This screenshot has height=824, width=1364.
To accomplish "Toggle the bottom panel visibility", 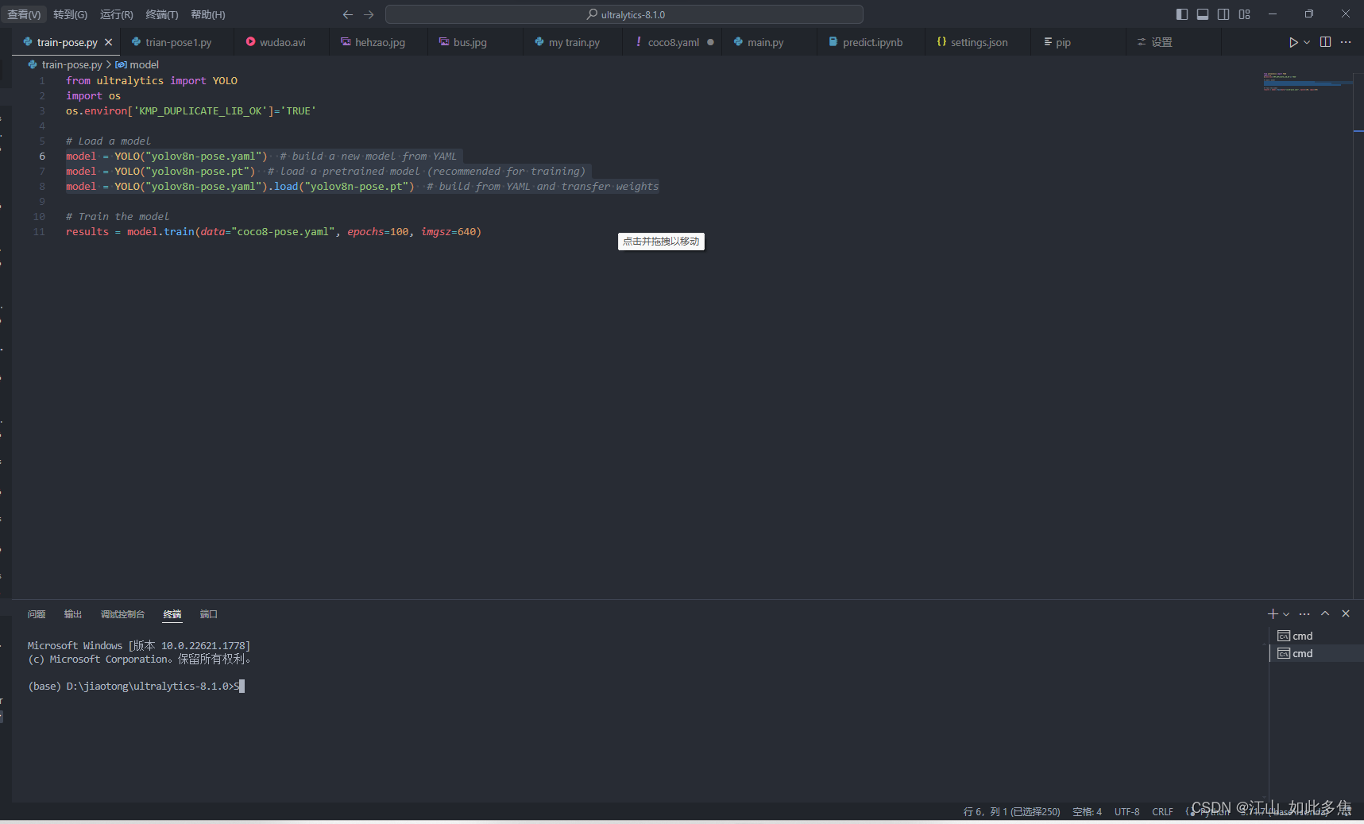I will 1202,14.
